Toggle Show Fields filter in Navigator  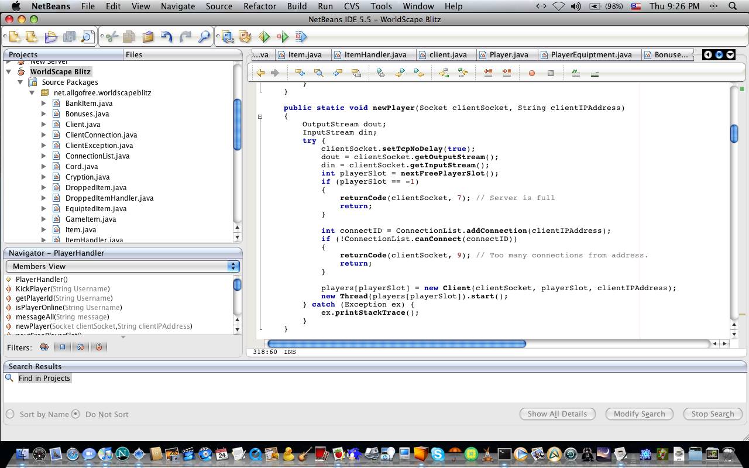coord(62,347)
